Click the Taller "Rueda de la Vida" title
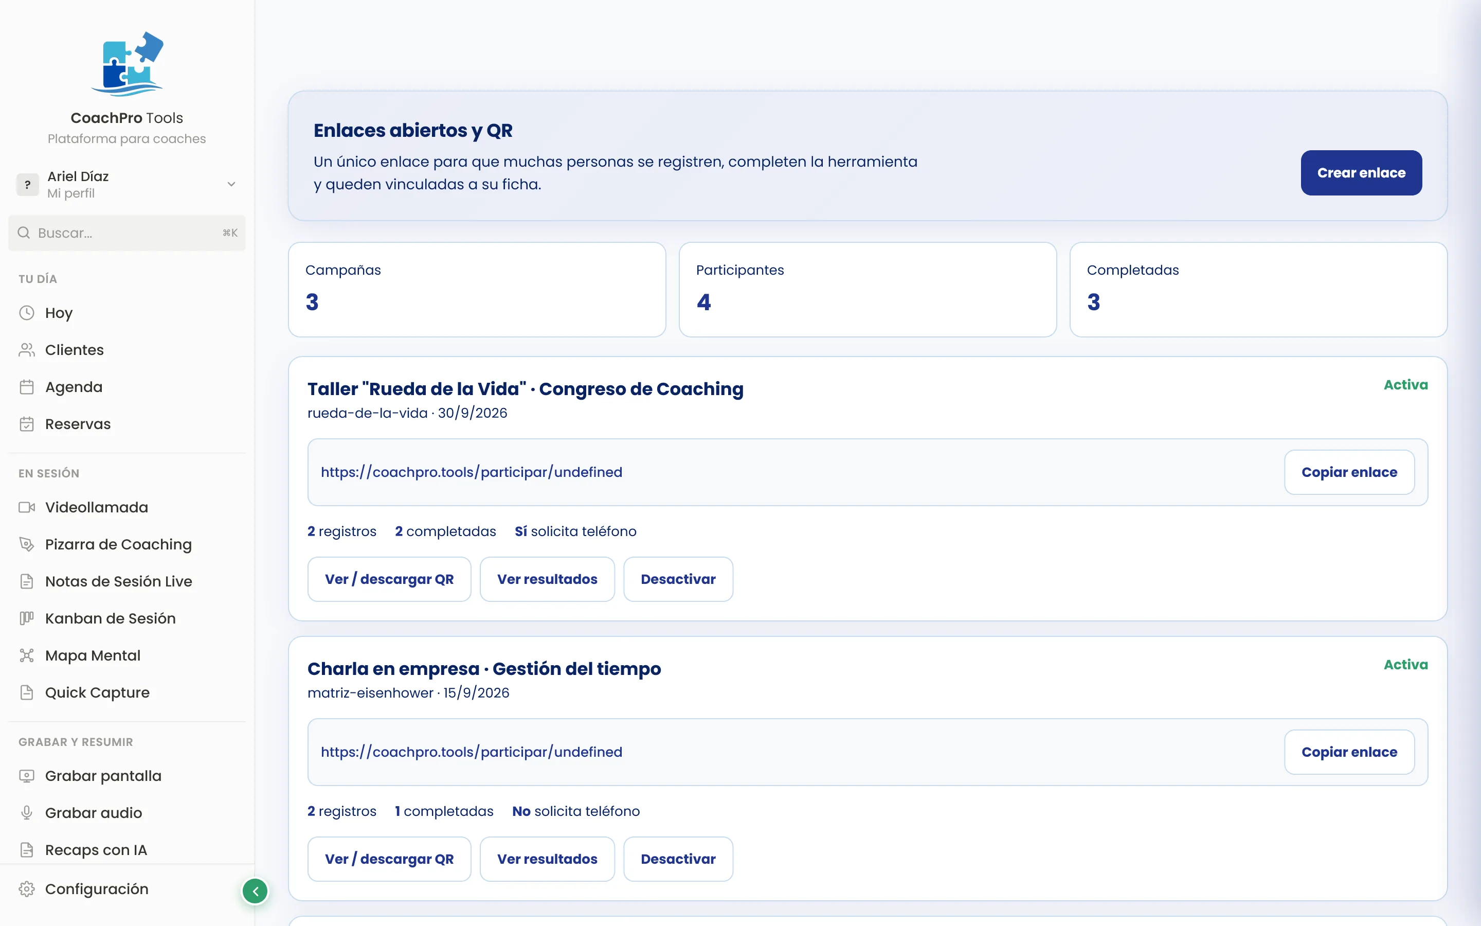The image size is (1481, 926). (x=525, y=389)
